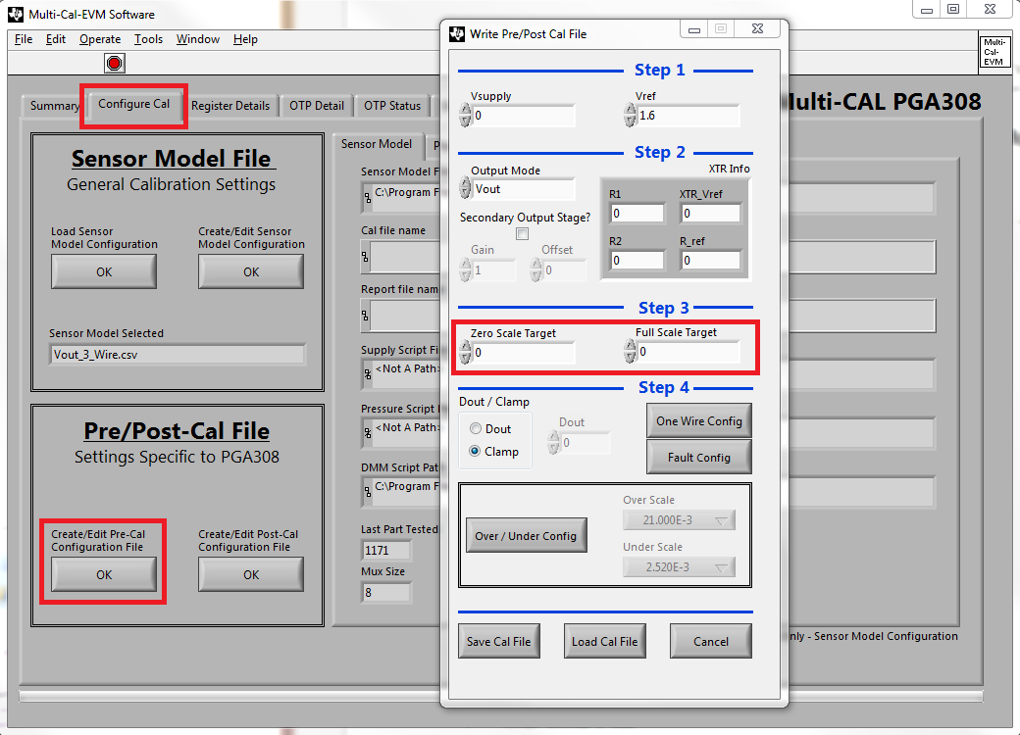Switch to the Configure Cal tab
This screenshot has height=735, width=1020.
click(134, 104)
